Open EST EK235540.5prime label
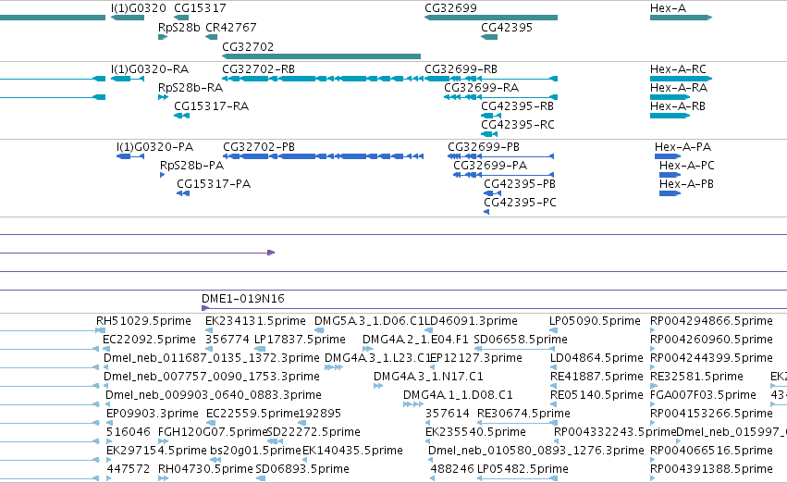 pyautogui.click(x=476, y=432)
